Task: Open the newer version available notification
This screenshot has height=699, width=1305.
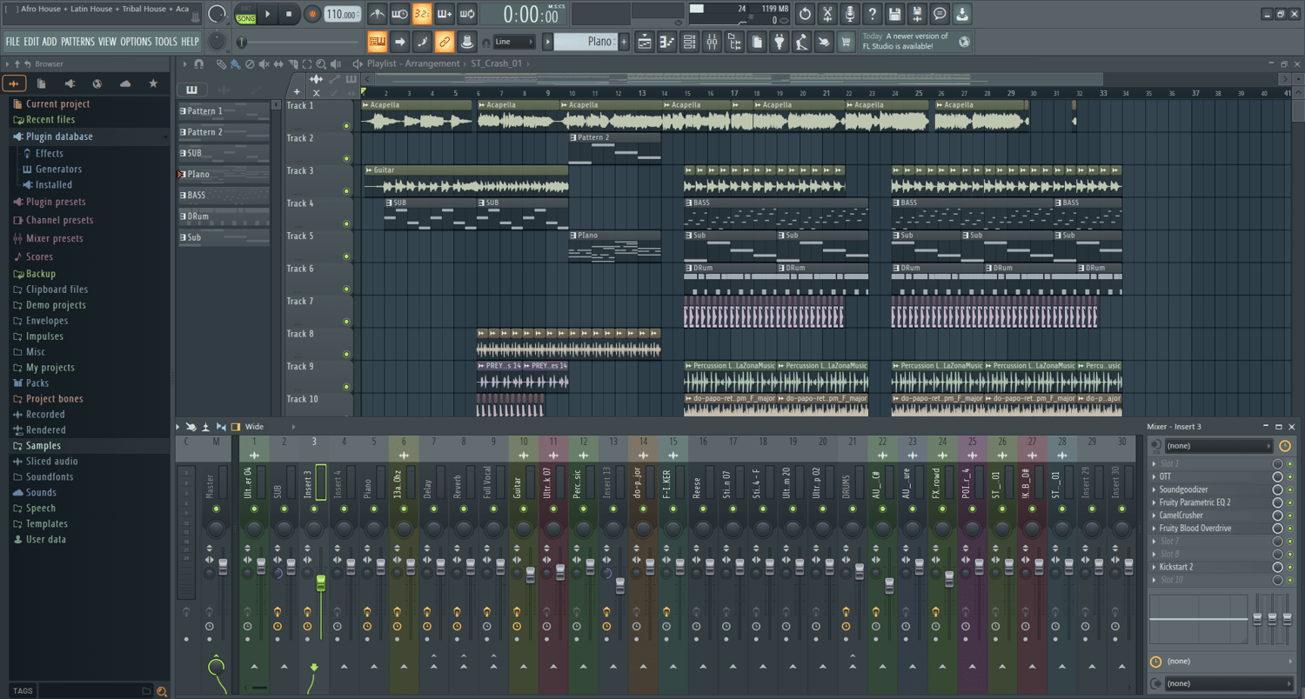Action: click(916, 41)
